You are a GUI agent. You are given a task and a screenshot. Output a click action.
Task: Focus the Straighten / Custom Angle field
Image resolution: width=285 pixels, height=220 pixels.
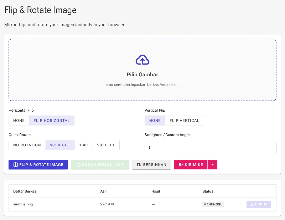click(211, 148)
